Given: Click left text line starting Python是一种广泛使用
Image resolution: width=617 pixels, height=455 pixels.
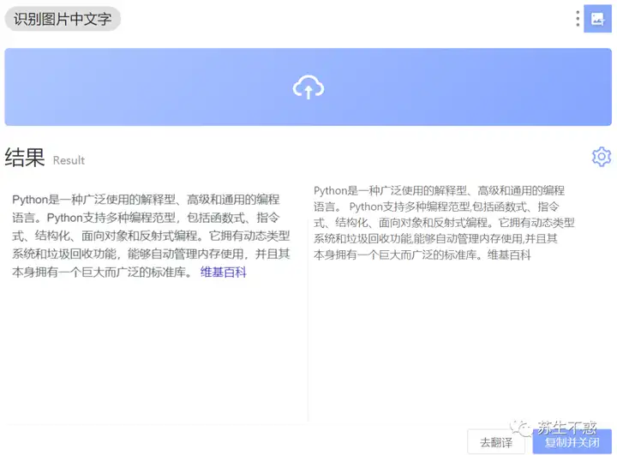Looking at the screenshot, I should [146, 200].
